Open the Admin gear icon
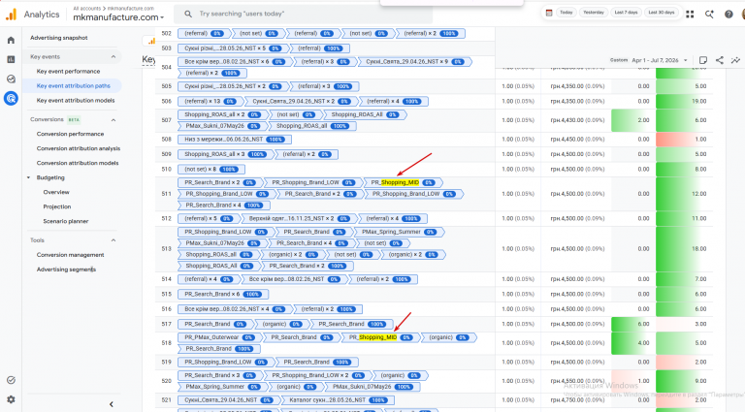Viewport: 745px width, 412px height. tap(11, 399)
